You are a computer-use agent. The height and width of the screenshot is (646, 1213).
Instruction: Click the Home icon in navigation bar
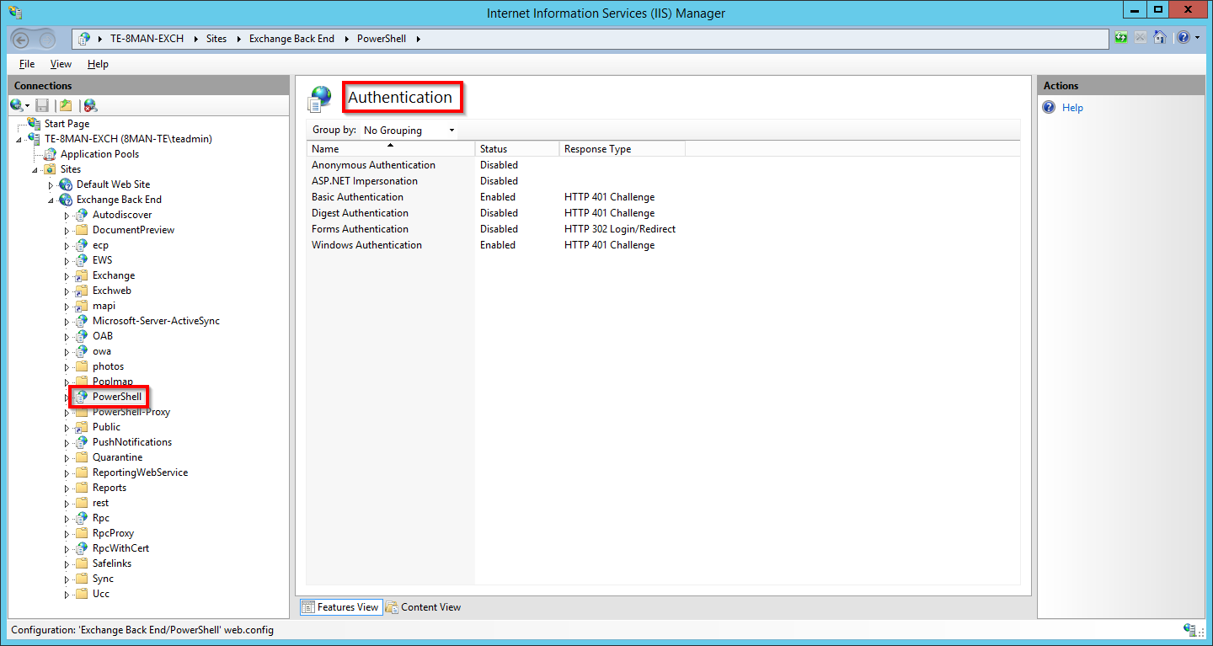pyautogui.click(x=1160, y=38)
